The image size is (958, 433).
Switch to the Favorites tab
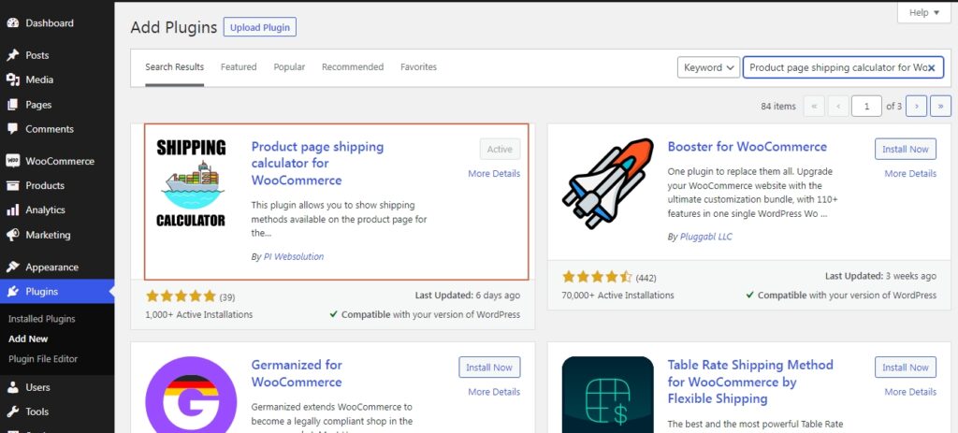[418, 67]
